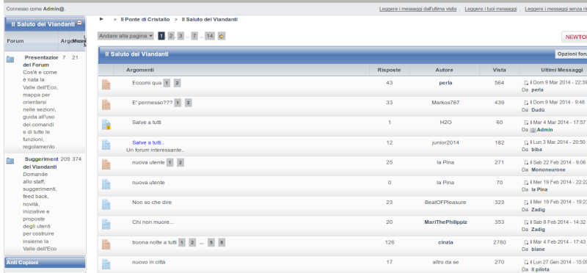This screenshot has height=273, width=587.
Task: Click the Admin rank icon in last message column
Action: pos(533,130)
